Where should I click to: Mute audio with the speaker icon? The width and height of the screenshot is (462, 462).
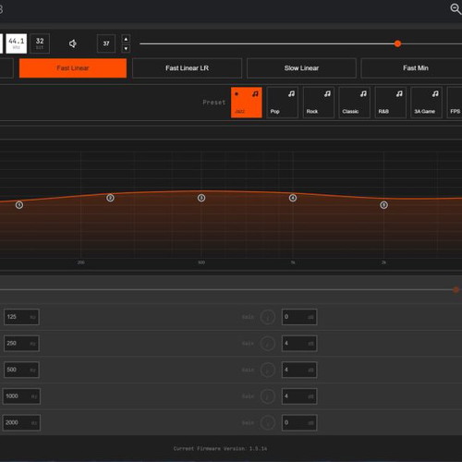[73, 43]
